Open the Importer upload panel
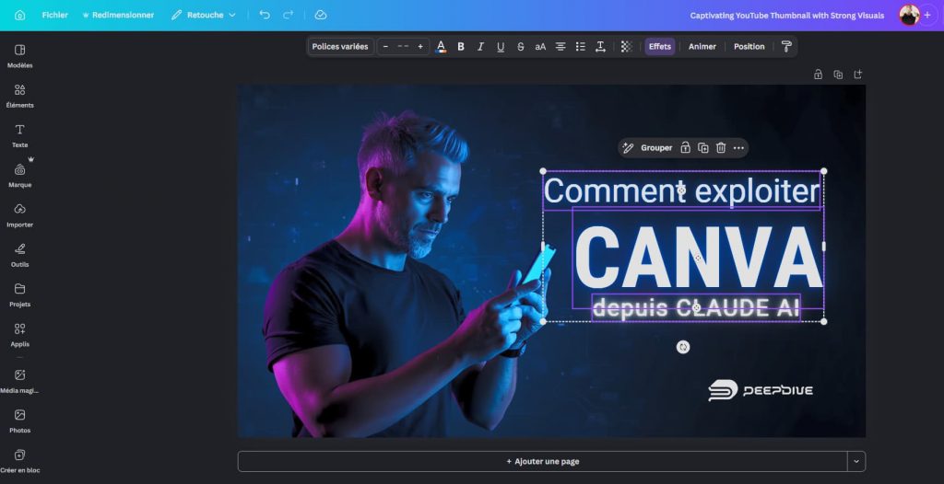Viewport: 944px width, 484px height. tap(19, 213)
